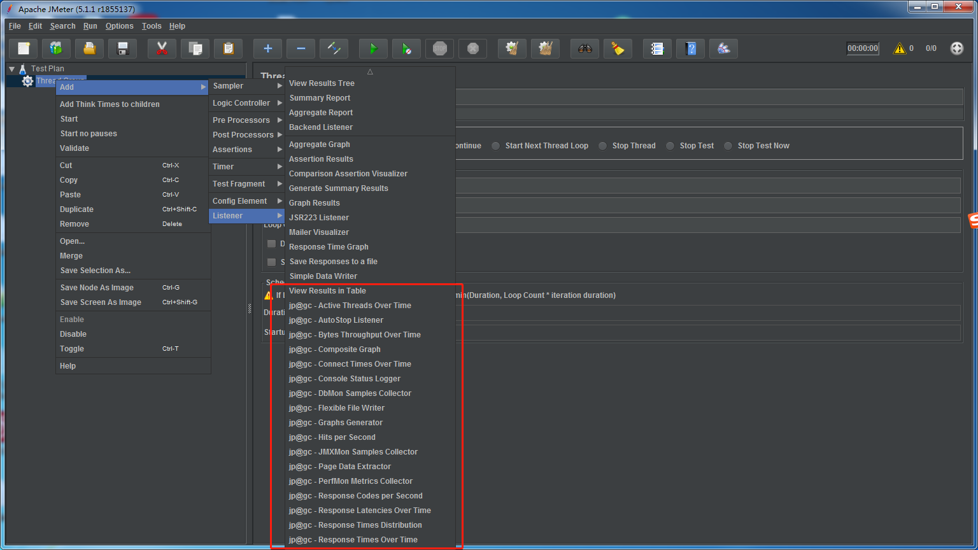Click the Thread Group gear icon

tap(27, 81)
